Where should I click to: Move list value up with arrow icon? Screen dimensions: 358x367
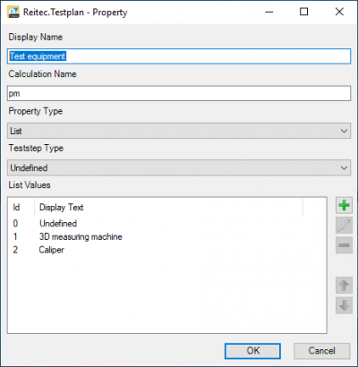click(x=344, y=286)
